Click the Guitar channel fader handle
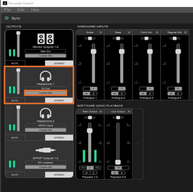 (x=93, y=51)
